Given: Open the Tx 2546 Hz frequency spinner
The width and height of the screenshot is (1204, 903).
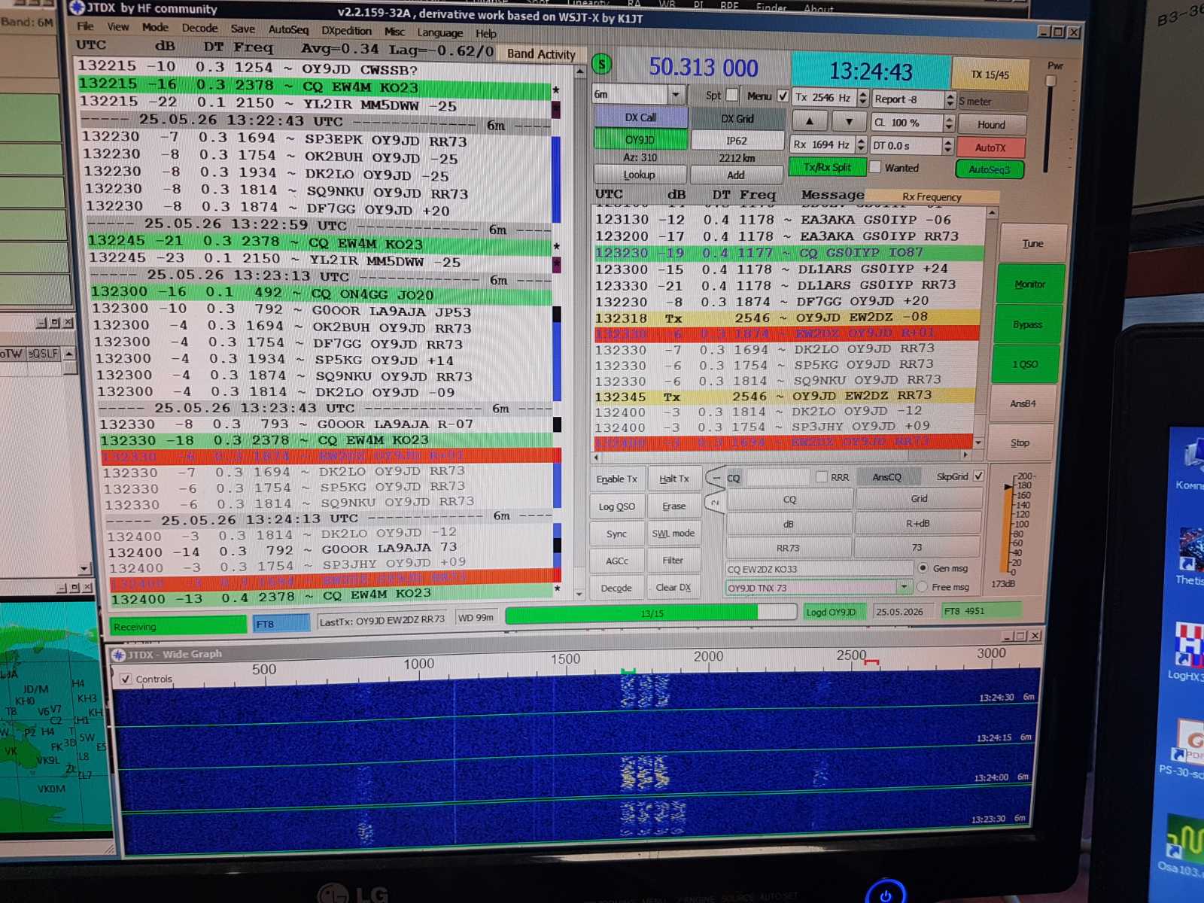Looking at the screenshot, I should [862, 98].
